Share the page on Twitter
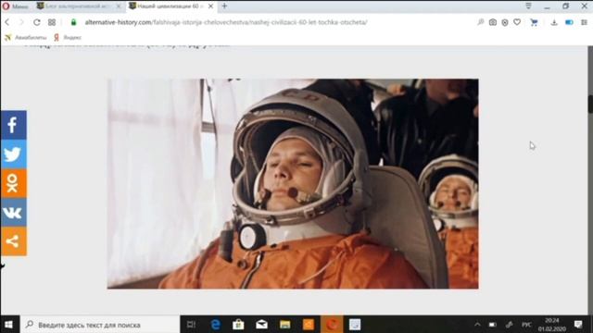Screen dimensions: 593x333 point(13,154)
